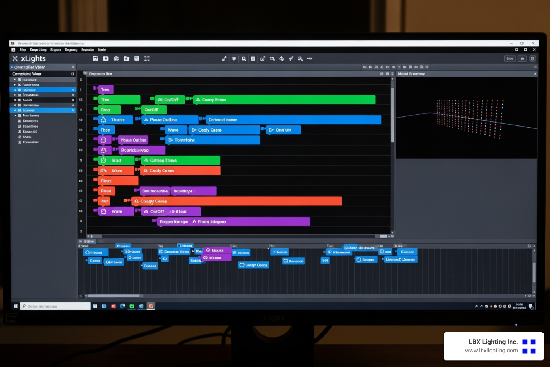The image size is (550, 367).
Task: Click the Dongy Geens block in the bottom timeline
Action: (254, 265)
